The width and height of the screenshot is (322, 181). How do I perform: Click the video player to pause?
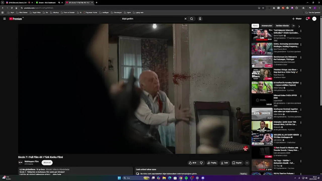click(134, 88)
